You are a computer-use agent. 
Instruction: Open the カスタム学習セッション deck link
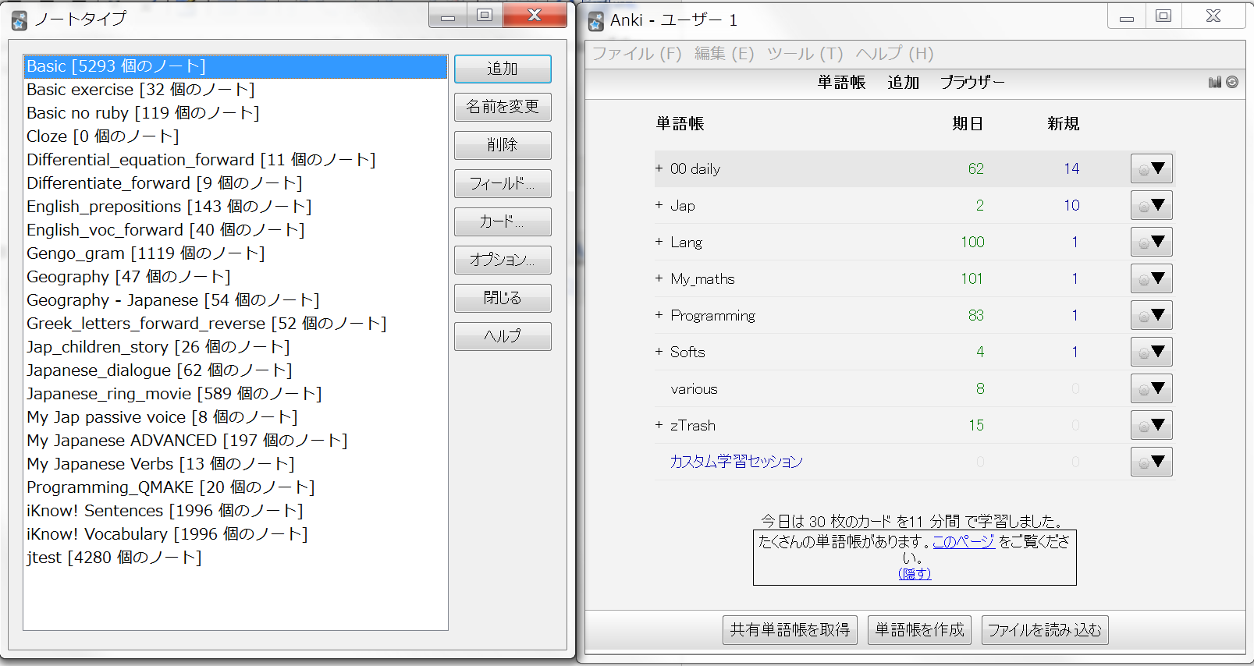[736, 462]
